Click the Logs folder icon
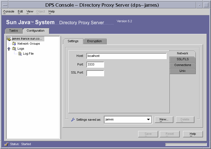The image size is (211, 149). tap(14, 49)
